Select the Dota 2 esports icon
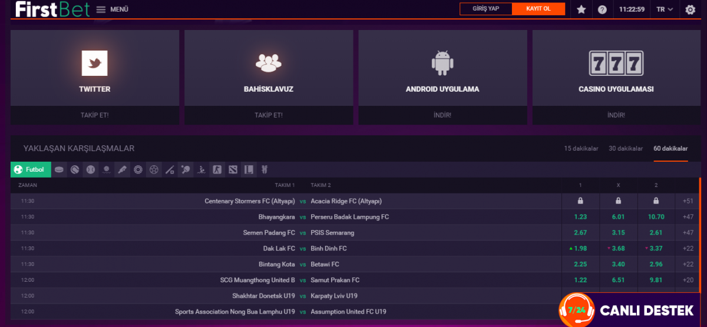This screenshot has height=327, width=707. [233, 169]
